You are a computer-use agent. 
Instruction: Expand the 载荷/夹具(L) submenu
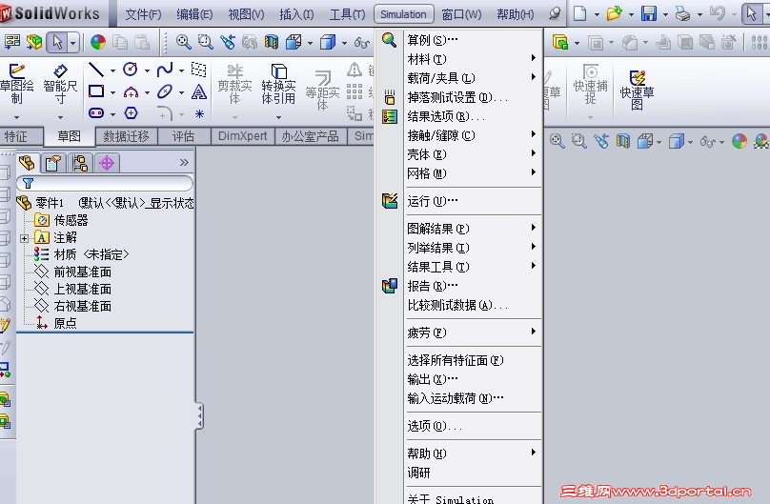coord(473,77)
